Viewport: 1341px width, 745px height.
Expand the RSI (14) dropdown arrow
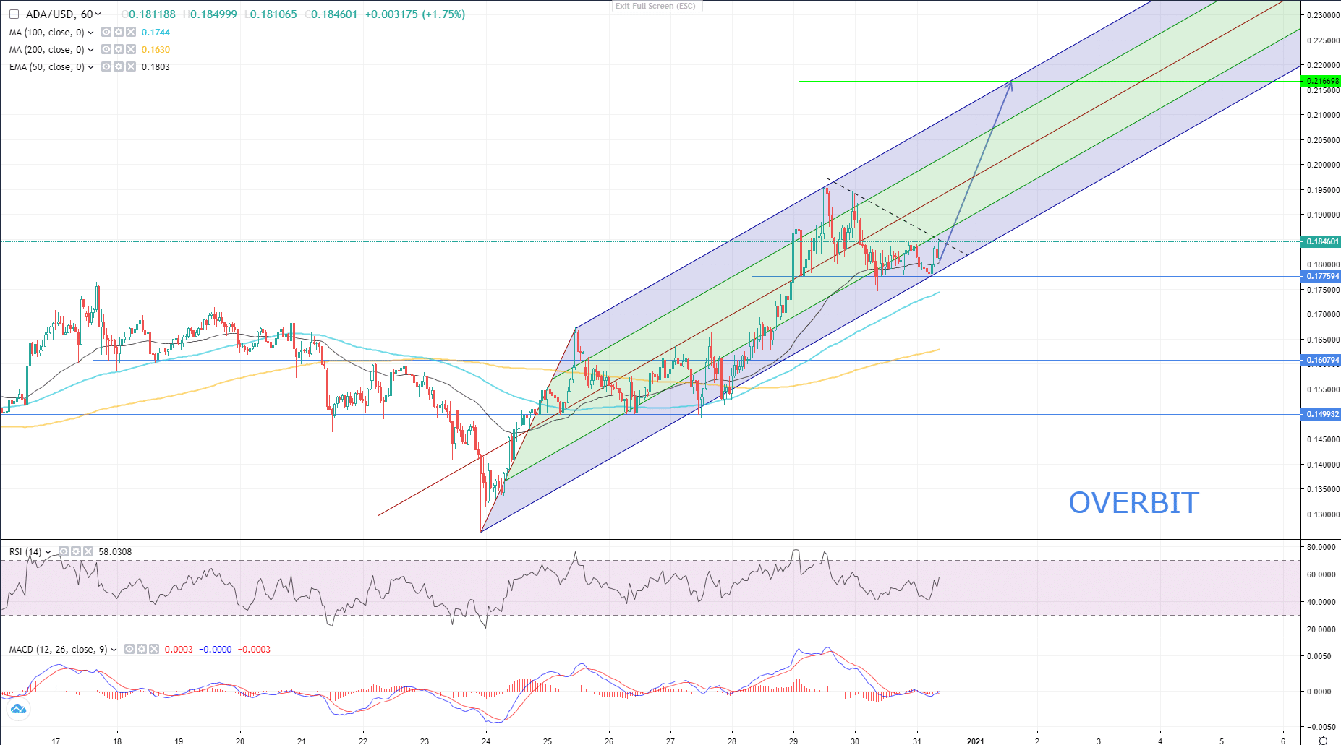[x=48, y=552]
